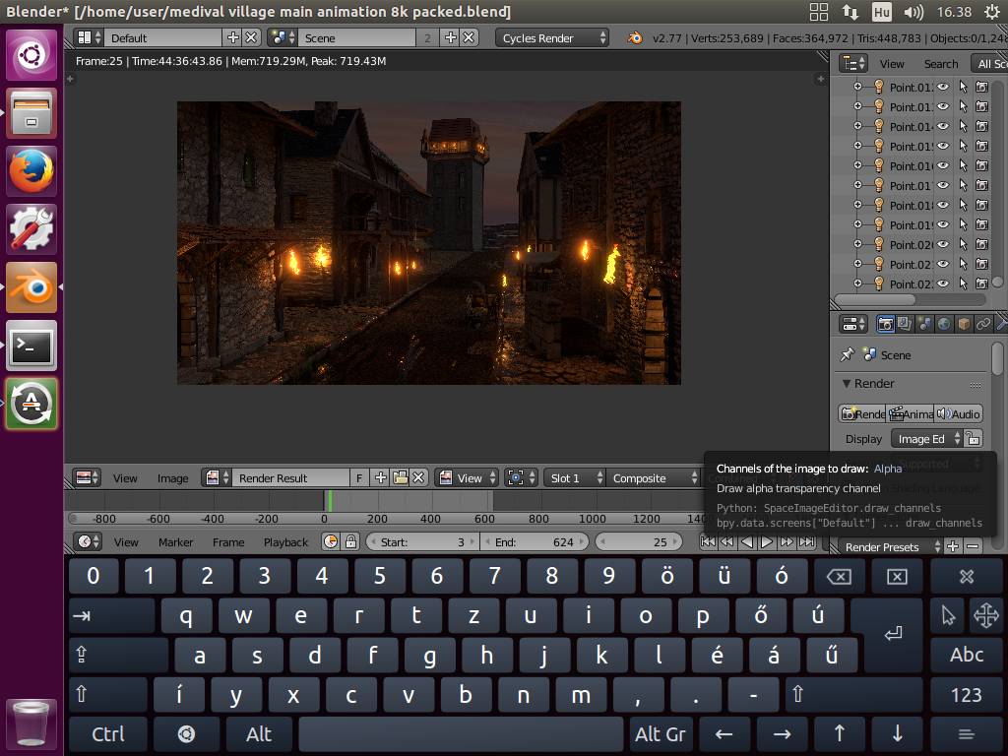
Task: Open the Cycles Render engine dropdown
Action: click(x=551, y=38)
